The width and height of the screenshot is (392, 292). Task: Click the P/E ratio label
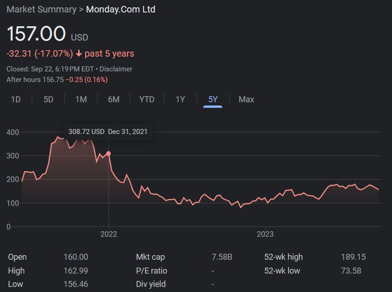151,271
